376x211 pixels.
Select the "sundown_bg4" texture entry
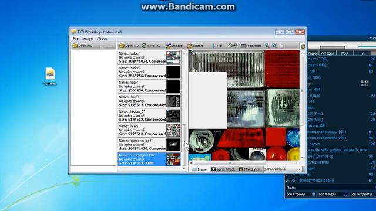(x=149, y=145)
